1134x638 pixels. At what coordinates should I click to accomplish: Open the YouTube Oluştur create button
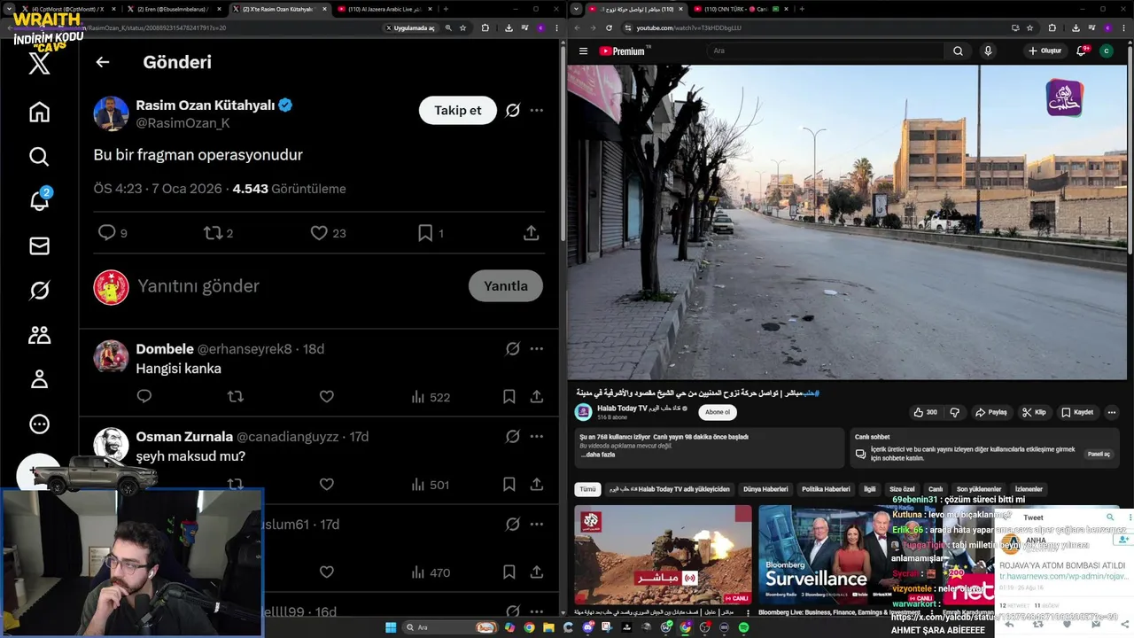coord(1045,51)
